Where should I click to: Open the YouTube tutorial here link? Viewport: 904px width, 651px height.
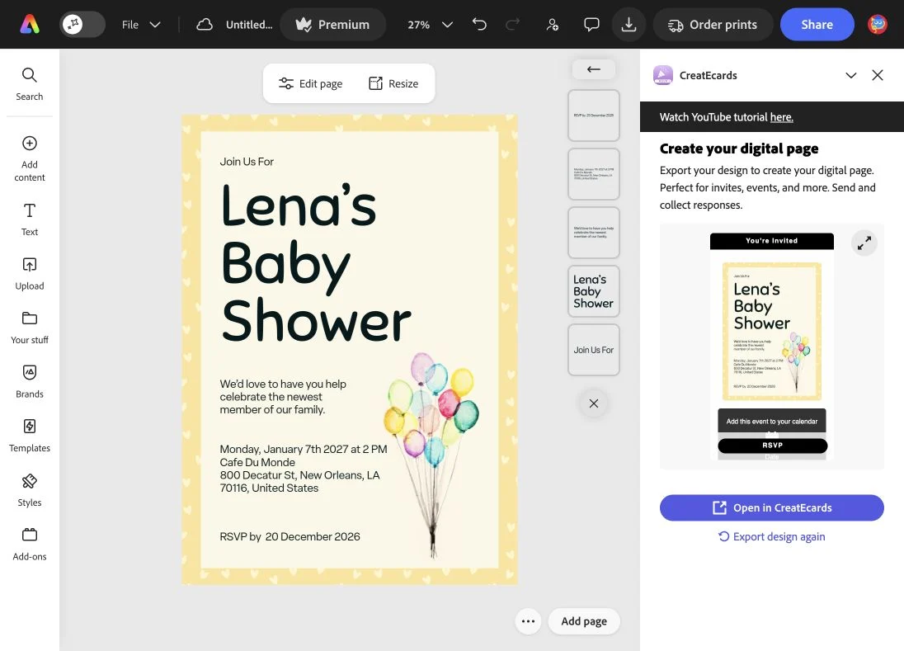(x=781, y=117)
